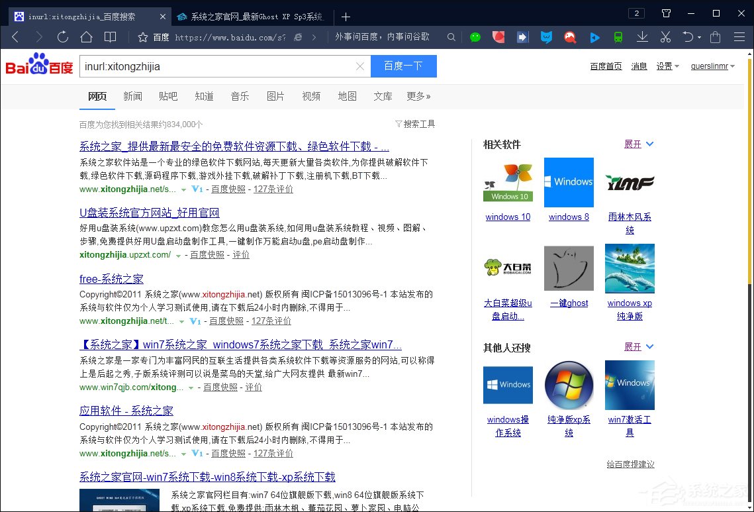Open the green train ticket extension
Viewport: 754px width, 512px height.
click(617, 37)
